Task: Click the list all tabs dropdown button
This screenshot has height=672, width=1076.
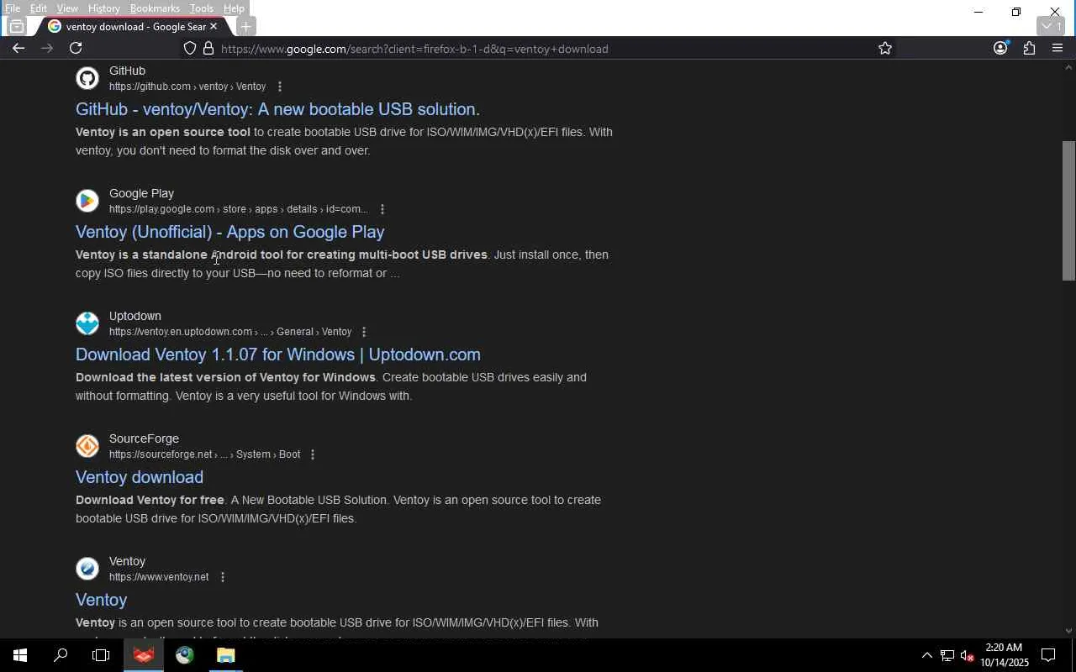Action: click(1052, 26)
